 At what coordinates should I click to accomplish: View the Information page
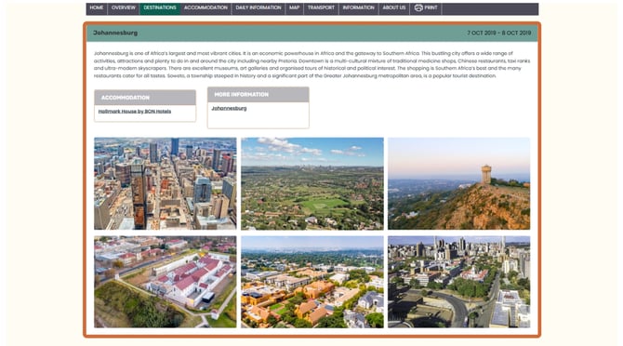[358, 8]
